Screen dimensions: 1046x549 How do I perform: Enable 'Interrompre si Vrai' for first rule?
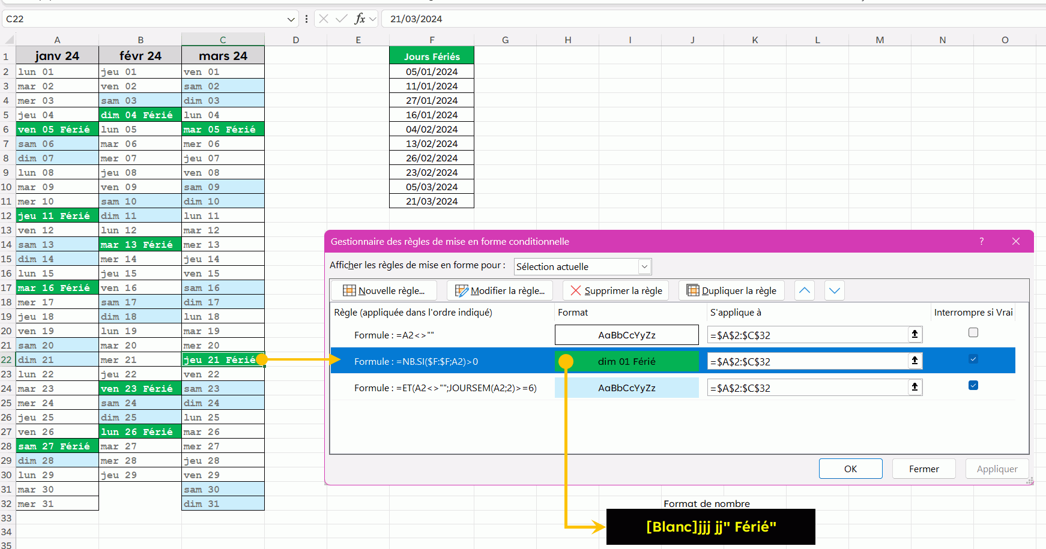pos(973,332)
